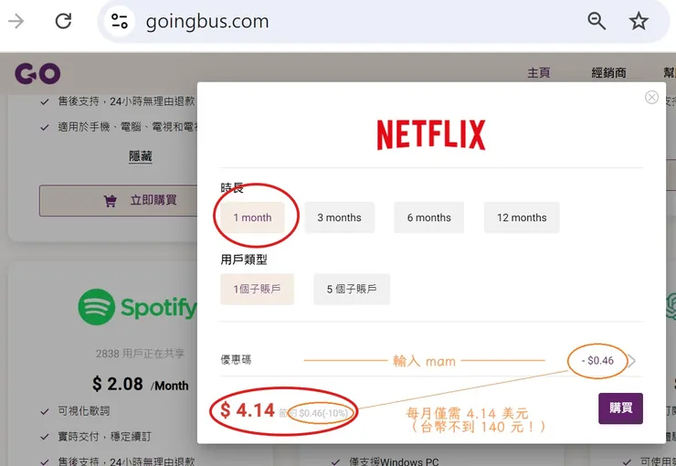This screenshot has width=676, height=466.
Task: Click the 實時交付,穩定續訂 feature line
Action: point(105,437)
